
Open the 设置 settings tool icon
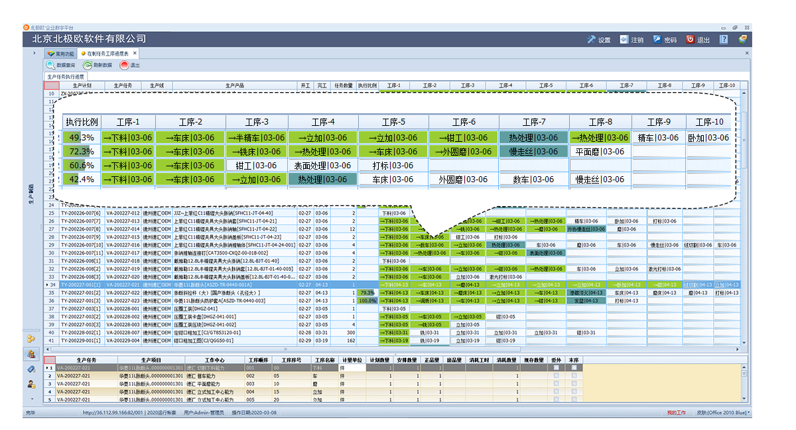pos(592,40)
